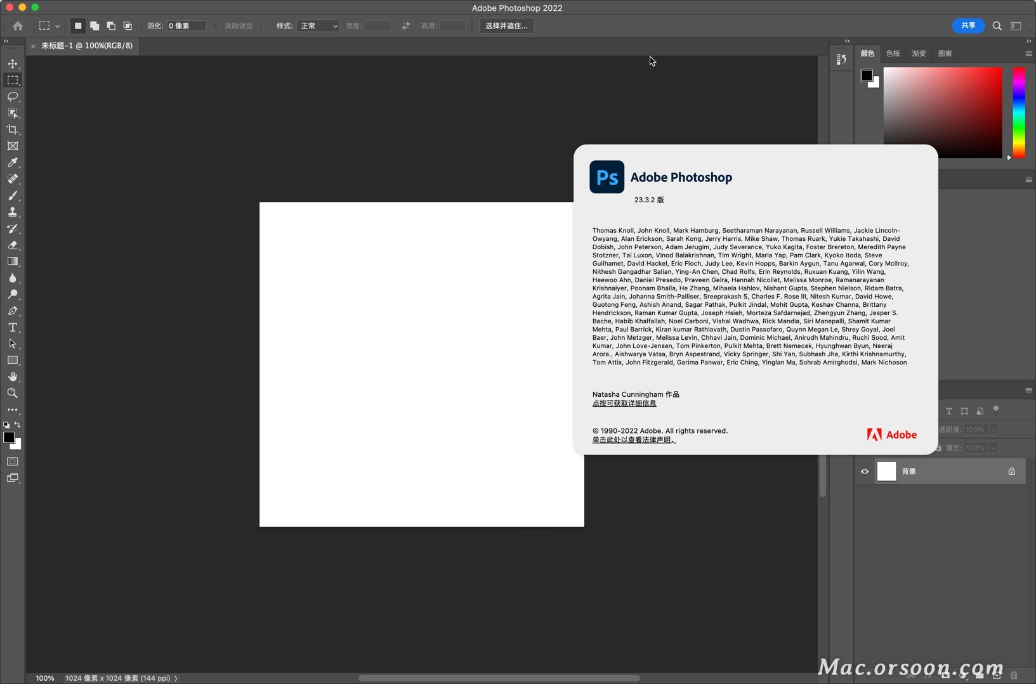This screenshot has height=684, width=1036.
Task: Select the 颜色 Color tab
Action: tap(867, 54)
